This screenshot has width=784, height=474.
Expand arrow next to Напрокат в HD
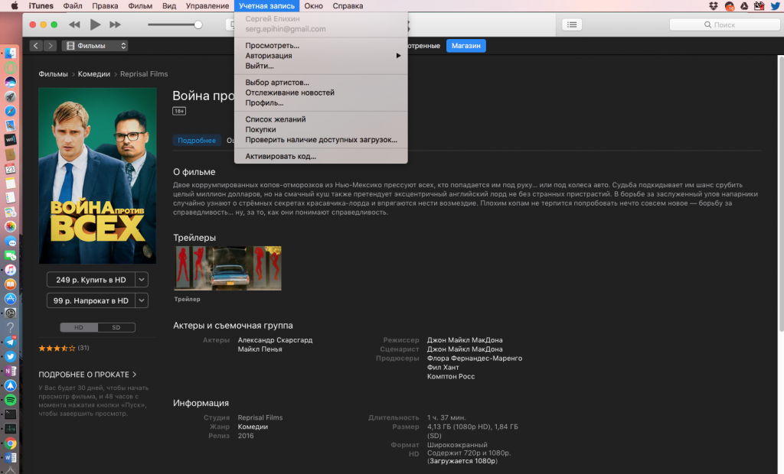pos(142,300)
